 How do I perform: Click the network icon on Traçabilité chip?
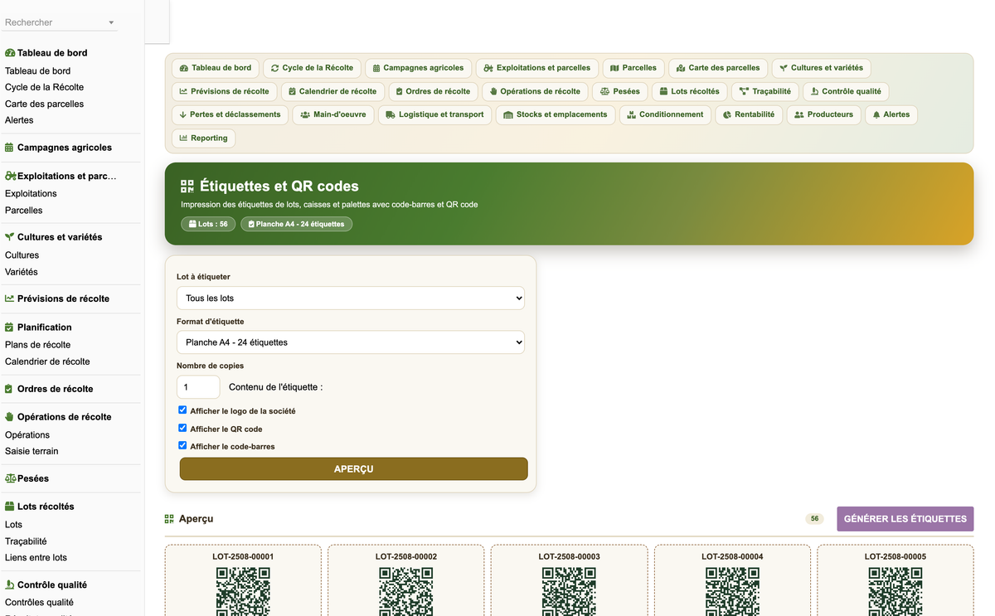tap(744, 91)
